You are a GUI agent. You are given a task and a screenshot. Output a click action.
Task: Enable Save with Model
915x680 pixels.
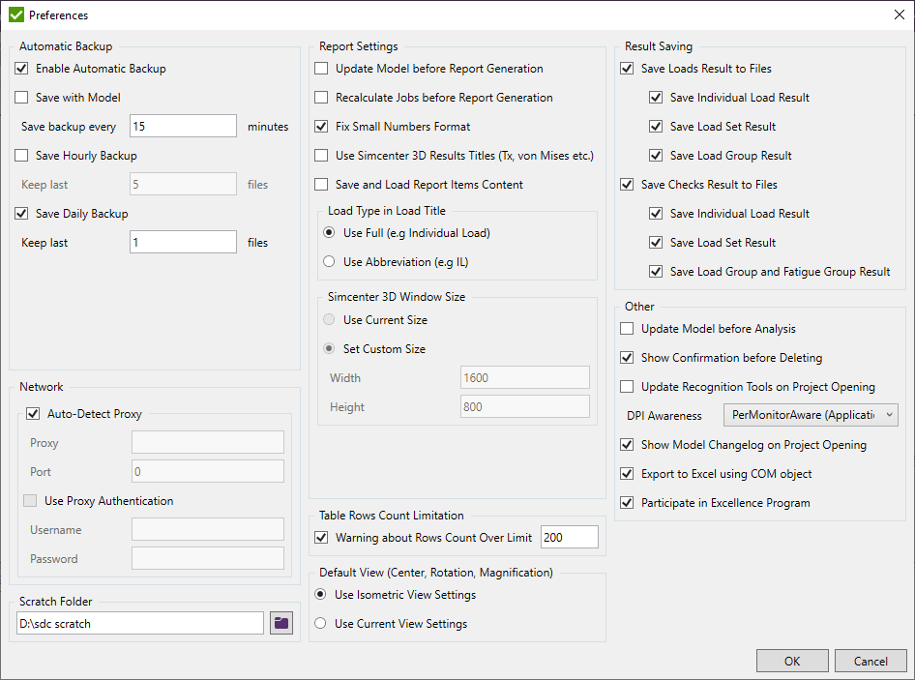pyautogui.click(x=21, y=97)
